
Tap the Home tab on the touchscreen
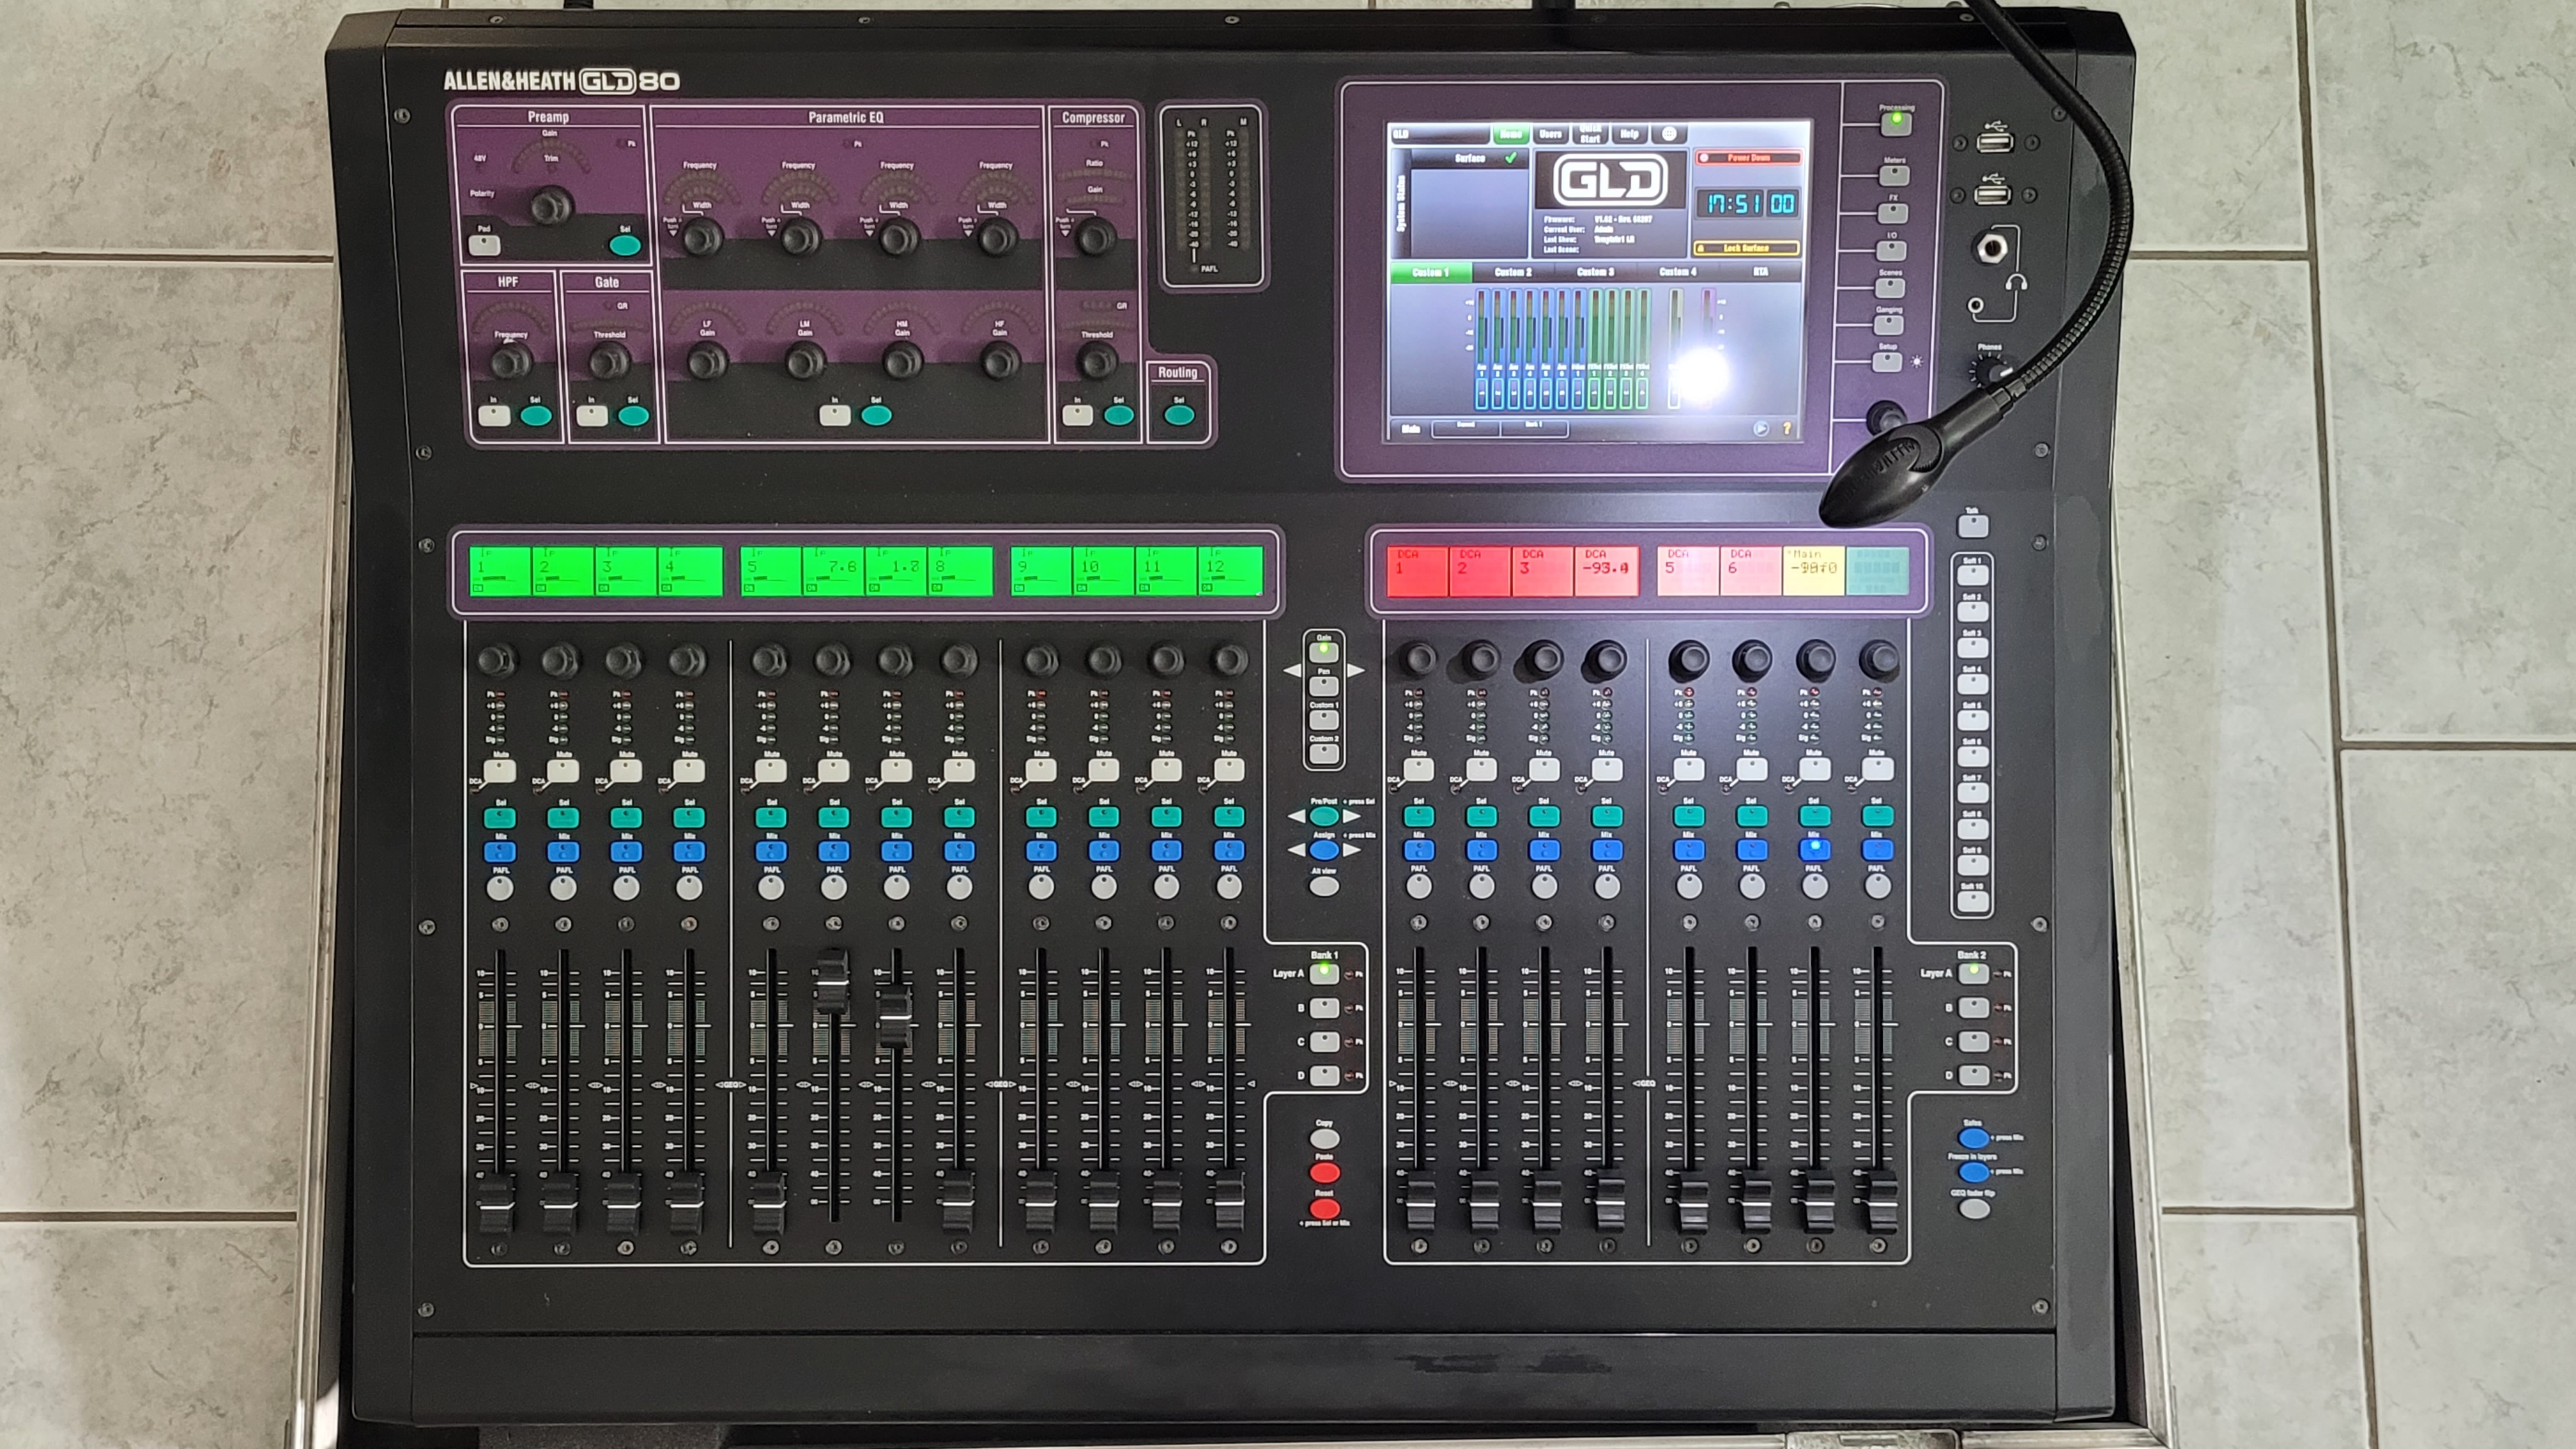pyautogui.click(x=1511, y=134)
